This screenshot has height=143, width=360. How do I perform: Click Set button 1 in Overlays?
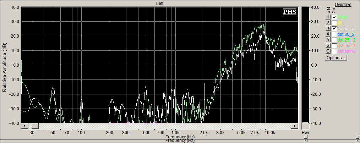[x=328, y=17]
